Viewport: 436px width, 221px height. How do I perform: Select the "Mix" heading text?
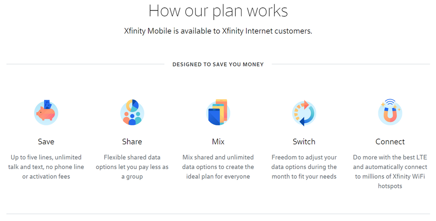[x=218, y=142]
